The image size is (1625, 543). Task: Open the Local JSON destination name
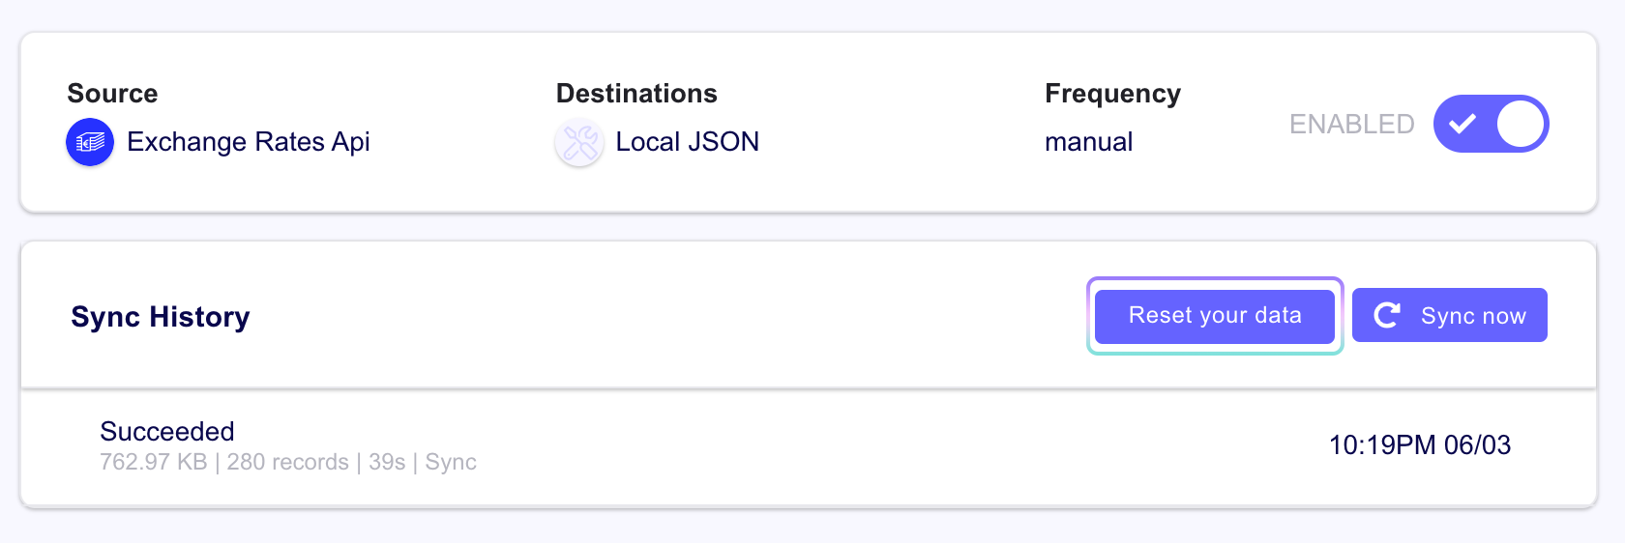coord(687,142)
